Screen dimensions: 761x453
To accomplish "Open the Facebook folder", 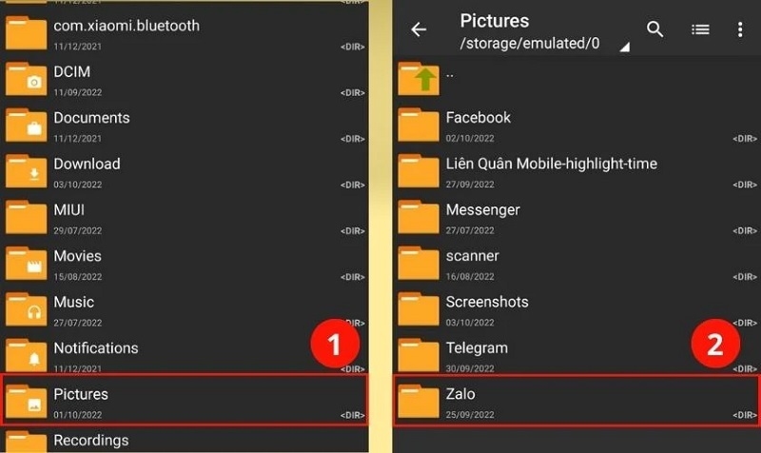I will click(x=478, y=118).
